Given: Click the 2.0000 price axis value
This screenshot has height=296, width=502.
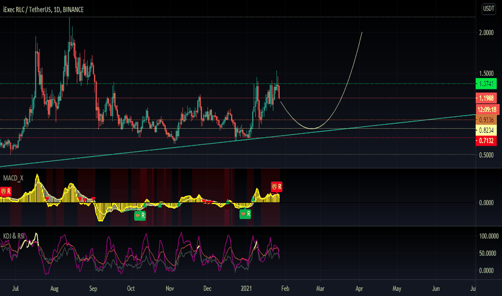Looking at the screenshot, I should 486,33.
